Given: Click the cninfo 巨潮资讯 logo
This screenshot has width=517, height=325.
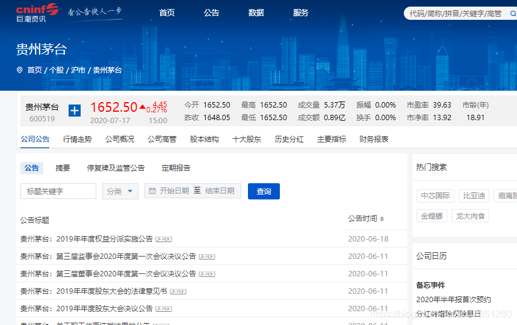Looking at the screenshot, I should (x=37, y=13).
